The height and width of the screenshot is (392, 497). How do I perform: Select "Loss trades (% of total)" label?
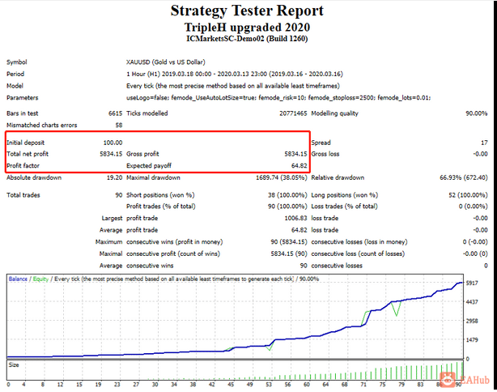tap(345, 207)
